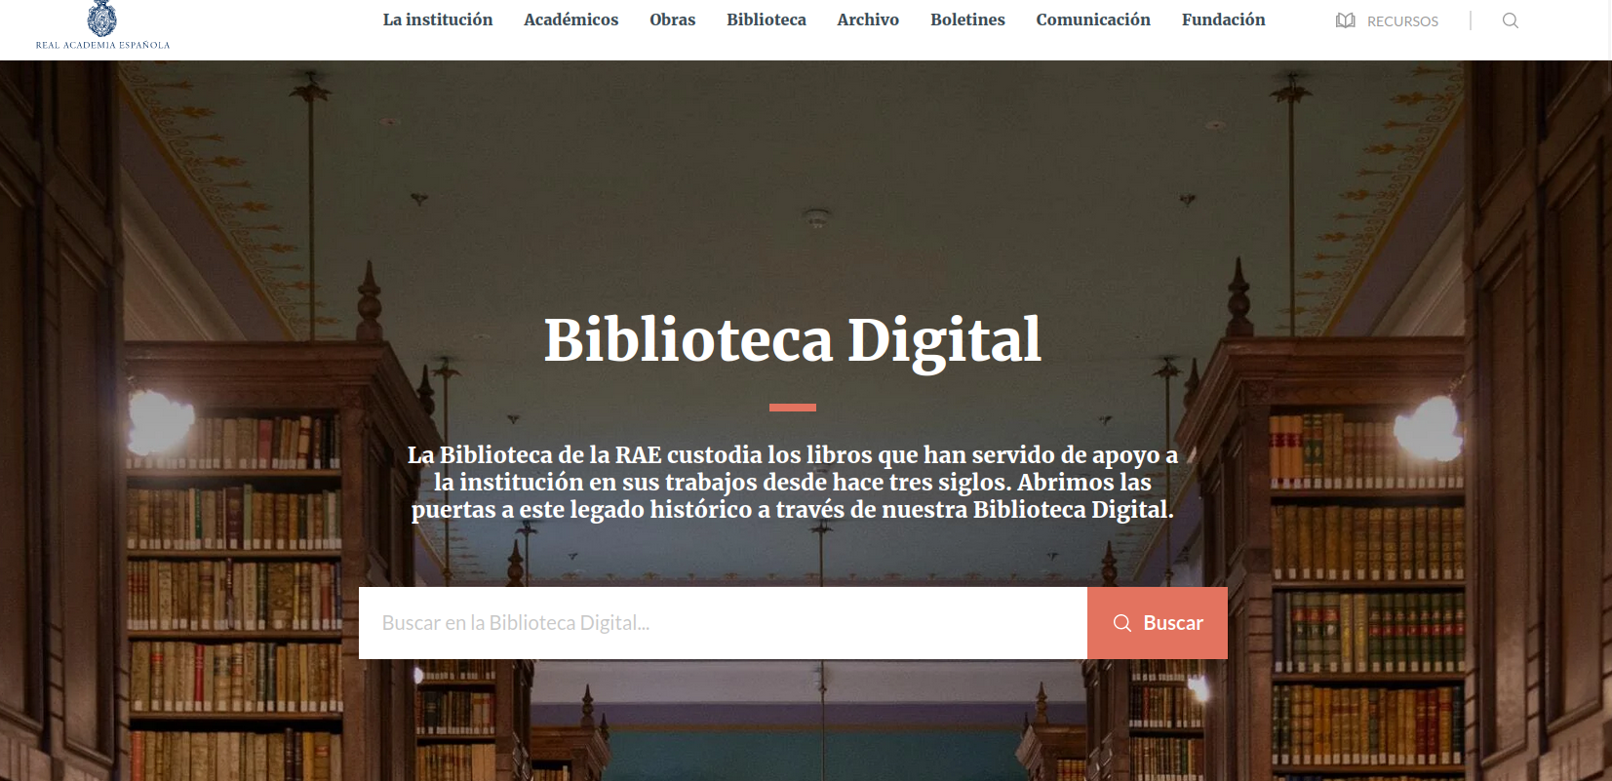Open the Archivo menu item
1612x781 pixels.
(x=868, y=20)
